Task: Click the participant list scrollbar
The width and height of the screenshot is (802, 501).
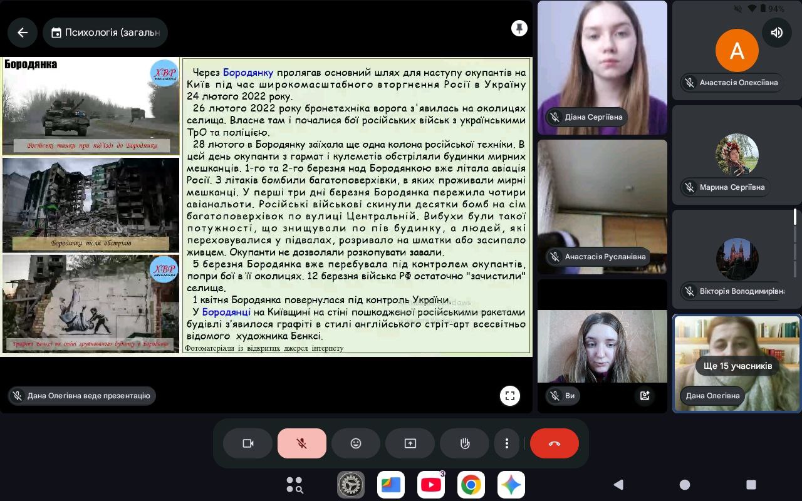Action: [796, 243]
